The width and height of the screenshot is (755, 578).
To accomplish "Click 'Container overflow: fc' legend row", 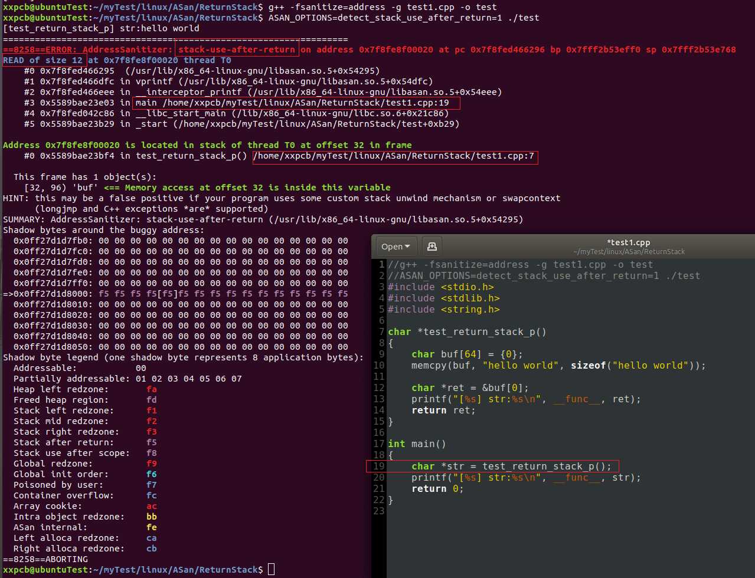I will point(85,495).
